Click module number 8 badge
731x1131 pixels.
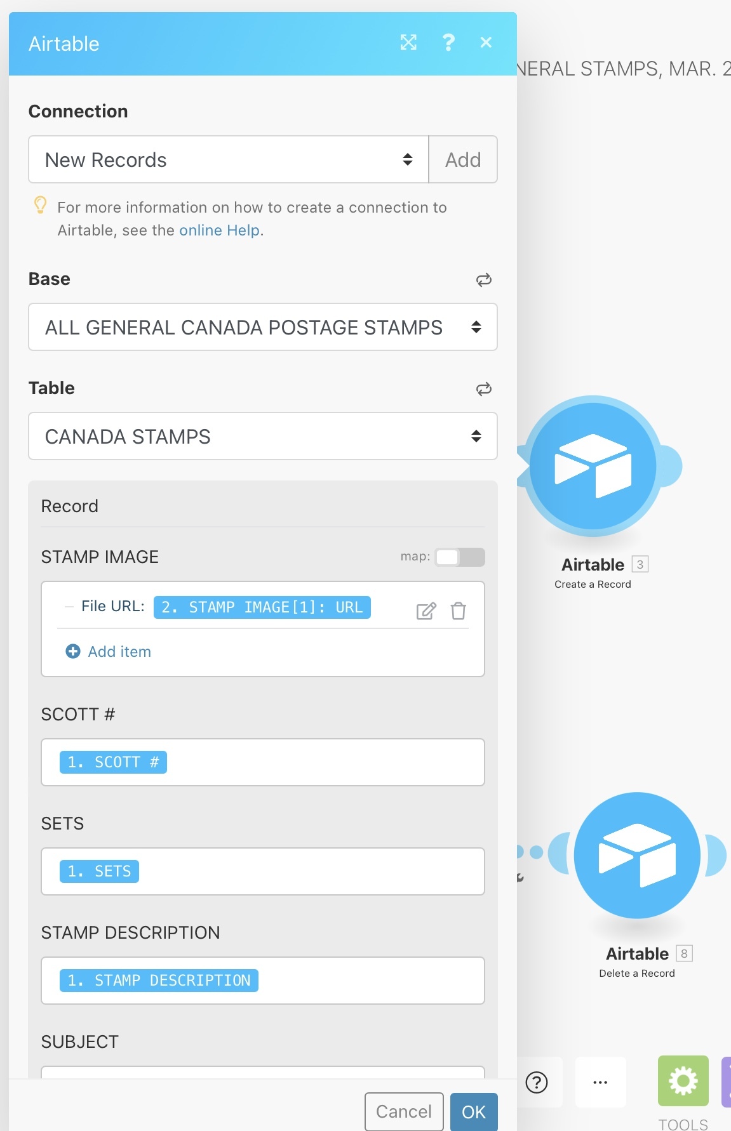(x=684, y=953)
